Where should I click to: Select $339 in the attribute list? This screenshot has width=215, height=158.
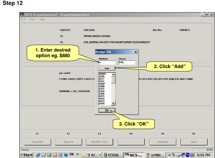click(x=102, y=91)
